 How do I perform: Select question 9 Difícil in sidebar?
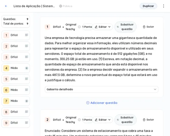[x=16, y=123]
